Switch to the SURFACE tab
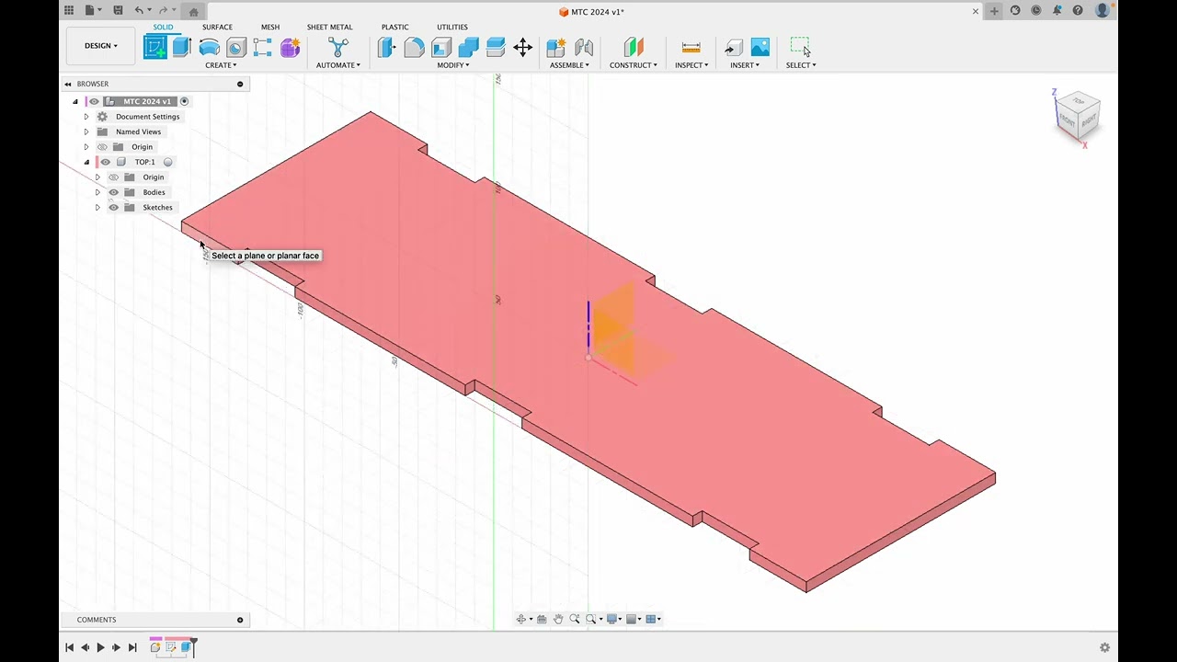The width and height of the screenshot is (1177, 662). [217, 27]
